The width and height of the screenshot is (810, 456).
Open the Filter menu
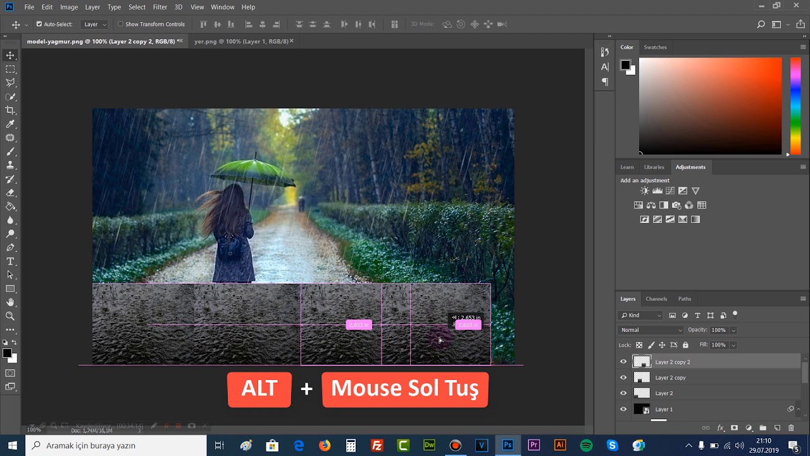[x=160, y=7]
